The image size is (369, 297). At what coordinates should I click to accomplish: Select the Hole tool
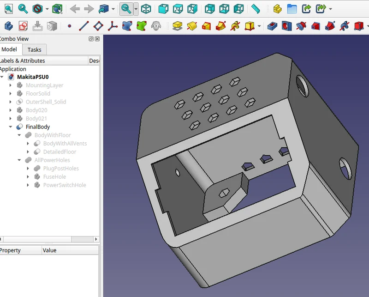tap(286, 26)
